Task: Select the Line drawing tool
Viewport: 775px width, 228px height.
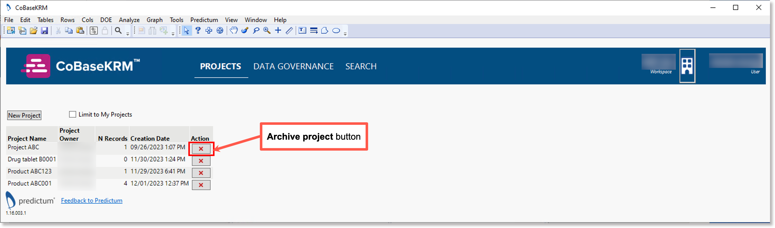Action: pos(289,31)
